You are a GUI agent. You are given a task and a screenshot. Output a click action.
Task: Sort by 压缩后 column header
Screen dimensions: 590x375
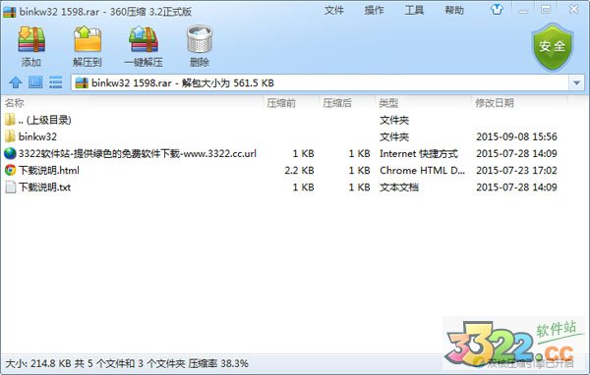337,102
